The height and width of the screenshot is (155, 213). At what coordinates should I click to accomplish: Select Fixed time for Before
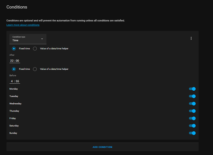tap(14, 69)
